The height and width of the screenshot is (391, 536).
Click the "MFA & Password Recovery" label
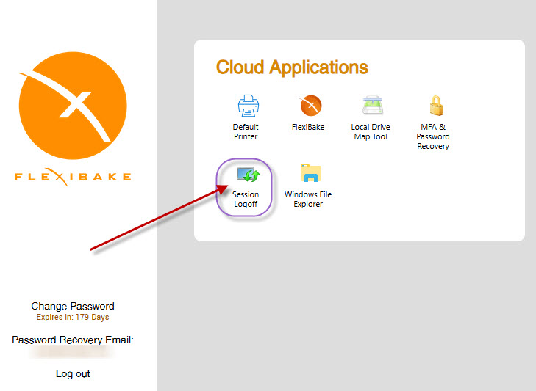point(433,136)
